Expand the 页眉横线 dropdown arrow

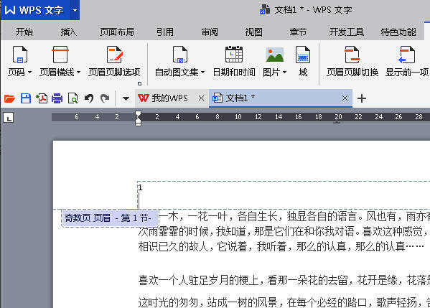pyautogui.click(x=79, y=72)
